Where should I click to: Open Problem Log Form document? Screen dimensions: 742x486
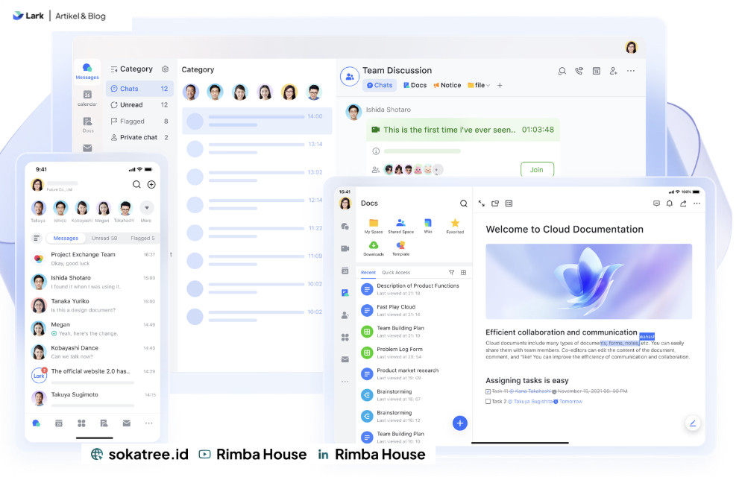(415, 353)
